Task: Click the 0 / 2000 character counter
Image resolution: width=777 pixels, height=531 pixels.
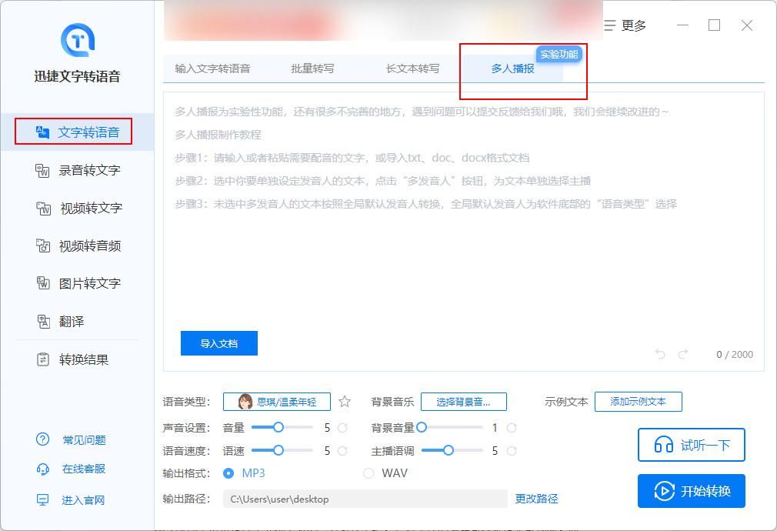Action: point(735,355)
